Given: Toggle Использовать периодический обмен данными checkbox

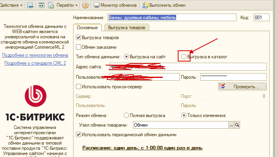Looking at the screenshot, I should [78, 135].
